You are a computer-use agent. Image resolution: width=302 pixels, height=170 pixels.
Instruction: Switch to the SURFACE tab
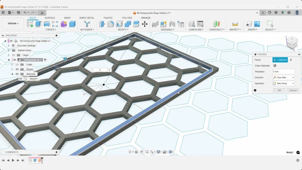point(50,18)
